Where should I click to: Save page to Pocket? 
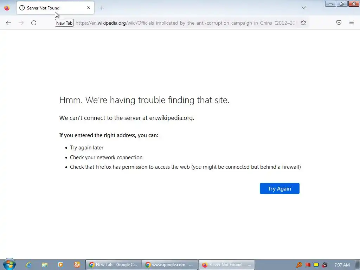click(339, 22)
